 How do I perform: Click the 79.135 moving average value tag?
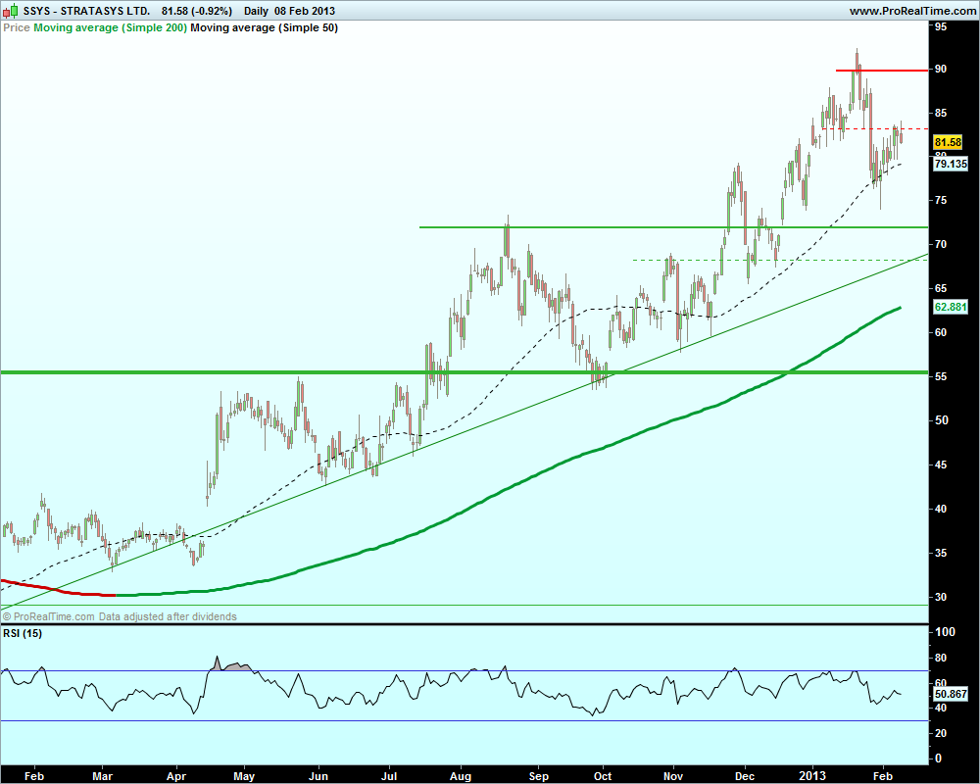[x=950, y=164]
